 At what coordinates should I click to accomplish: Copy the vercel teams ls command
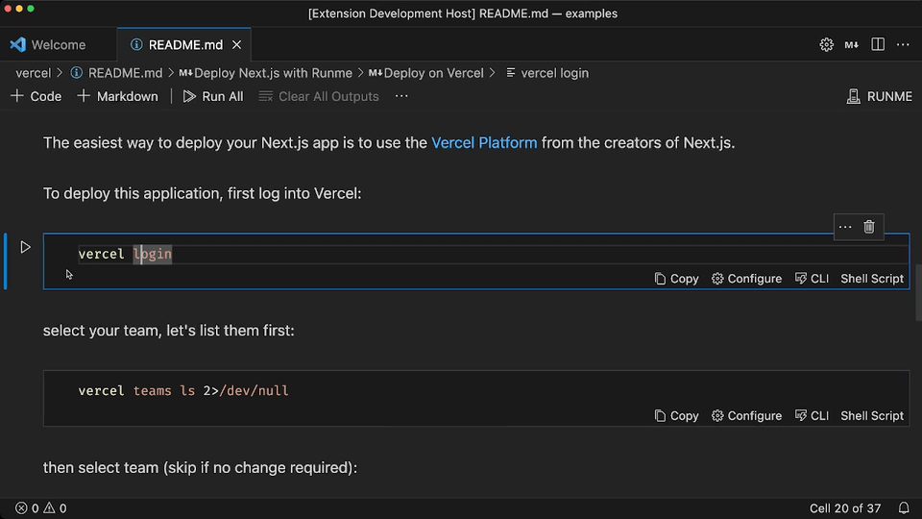(677, 415)
